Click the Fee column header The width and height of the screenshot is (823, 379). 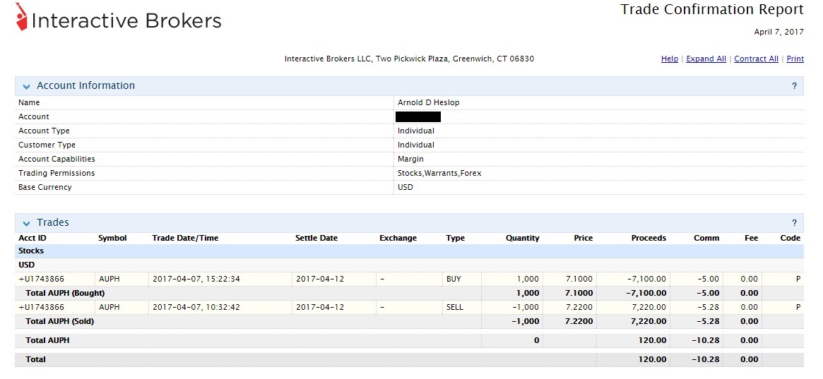click(x=752, y=238)
